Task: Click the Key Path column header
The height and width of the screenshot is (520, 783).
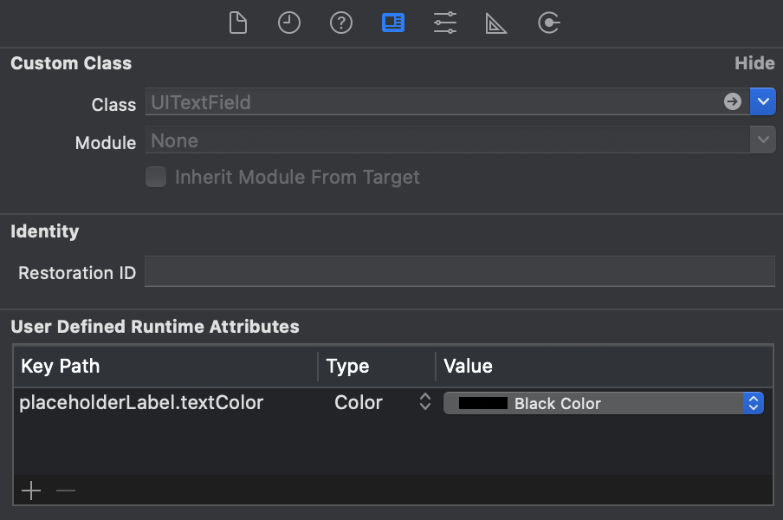Action: (x=60, y=367)
